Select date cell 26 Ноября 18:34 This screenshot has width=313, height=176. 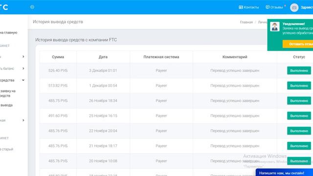click(103, 101)
